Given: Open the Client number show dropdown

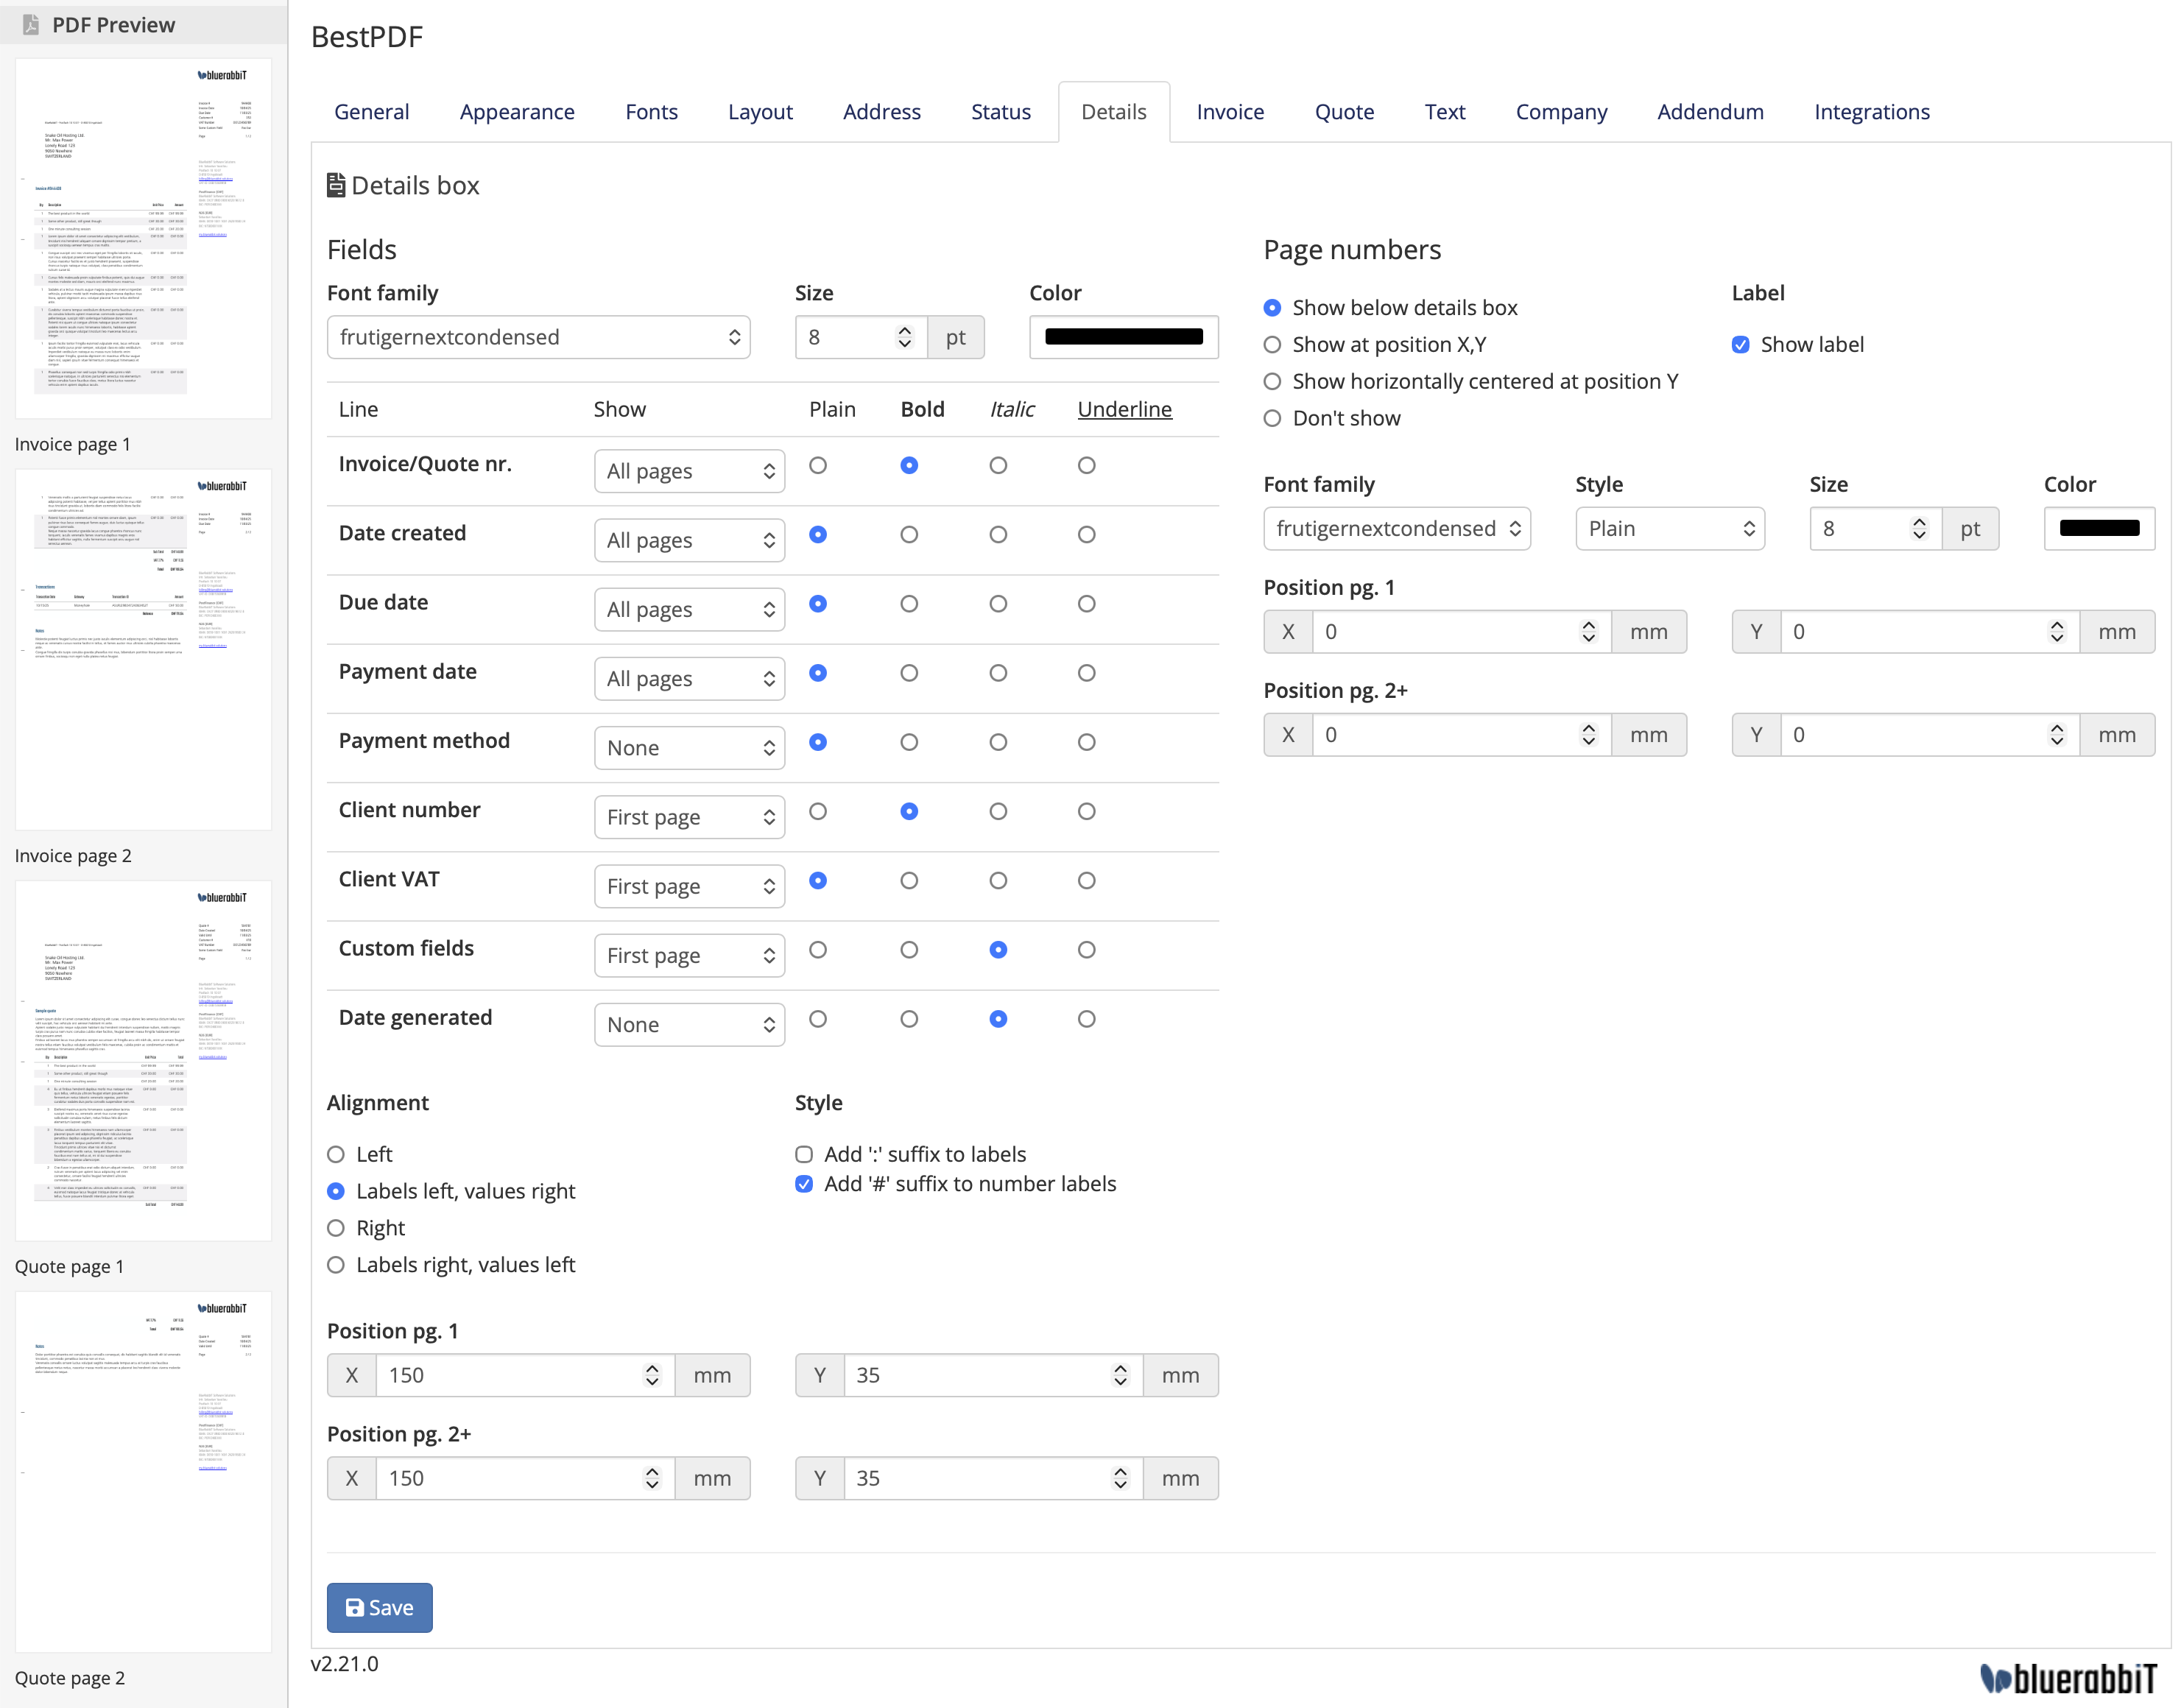Looking at the screenshot, I should [x=689, y=817].
